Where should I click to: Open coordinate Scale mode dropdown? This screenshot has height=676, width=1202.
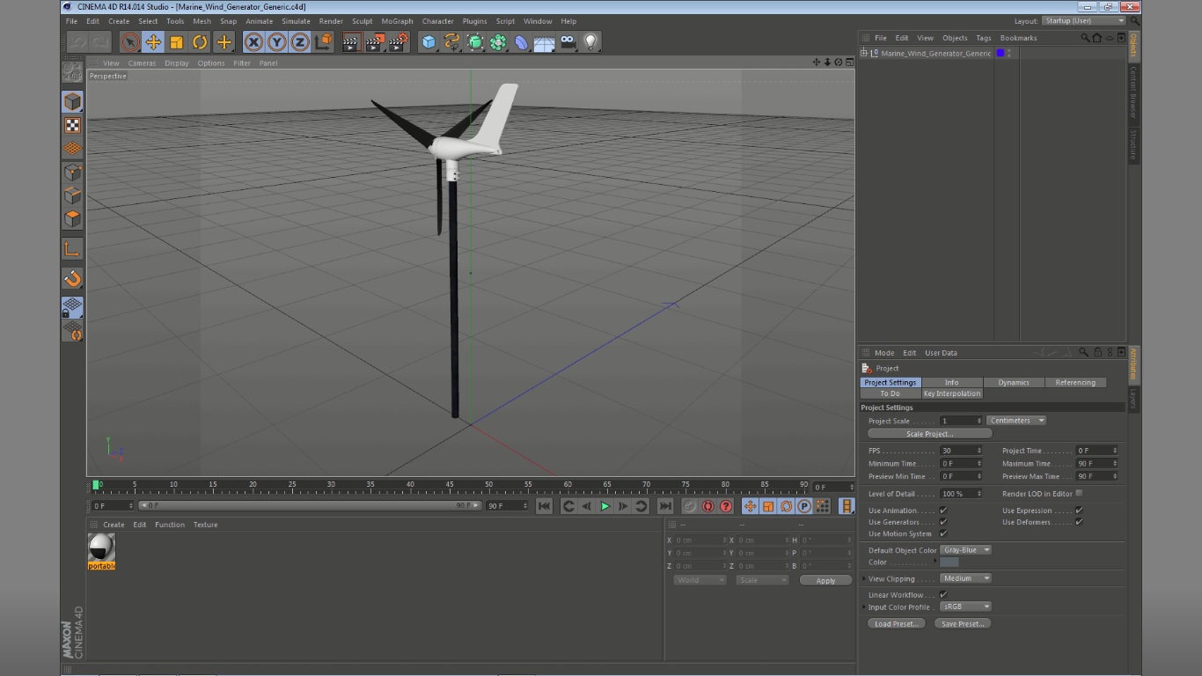(762, 580)
